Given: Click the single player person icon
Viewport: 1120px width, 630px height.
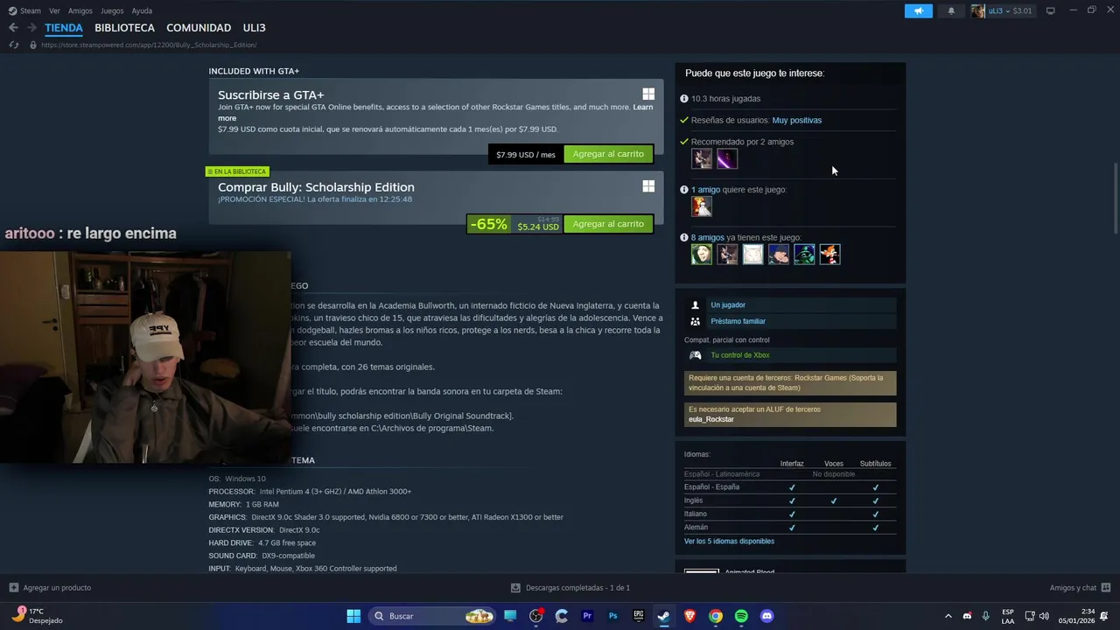Looking at the screenshot, I should point(695,304).
